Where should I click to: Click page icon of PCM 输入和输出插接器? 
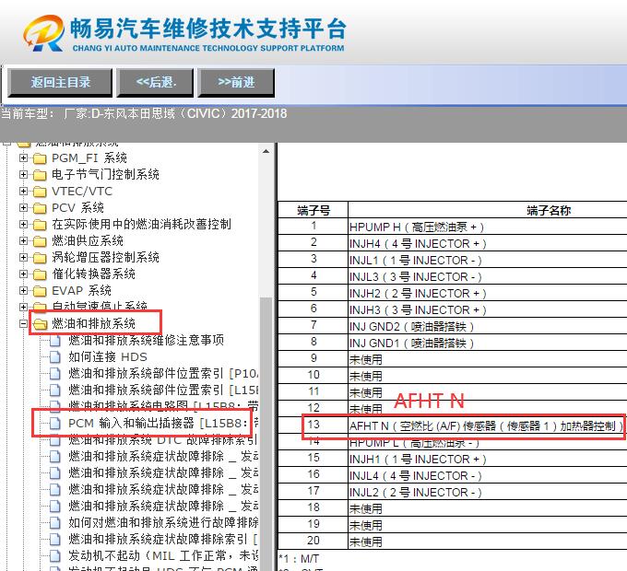tap(54, 424)
